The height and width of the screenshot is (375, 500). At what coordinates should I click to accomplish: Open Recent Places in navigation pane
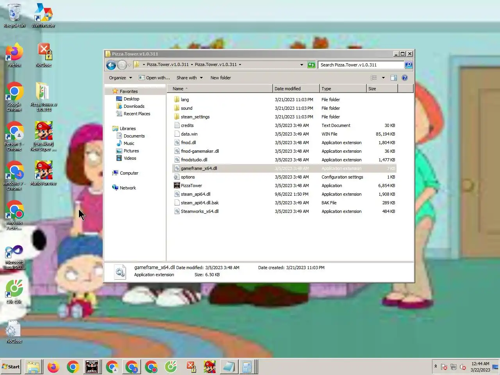[x=137, y=114]
